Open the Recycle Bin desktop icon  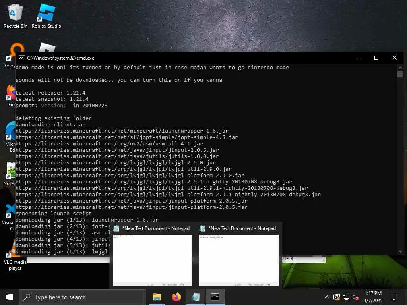[16, 16]
